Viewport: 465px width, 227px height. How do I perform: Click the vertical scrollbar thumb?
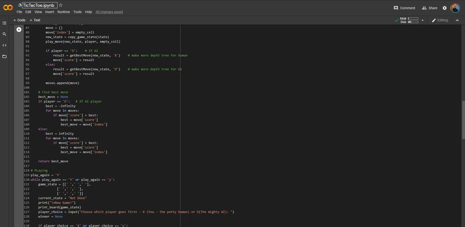pos(463,120)
